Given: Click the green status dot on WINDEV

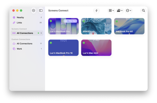Looking at the screenshot, I should pyautogui.click(x=84, y=21).
